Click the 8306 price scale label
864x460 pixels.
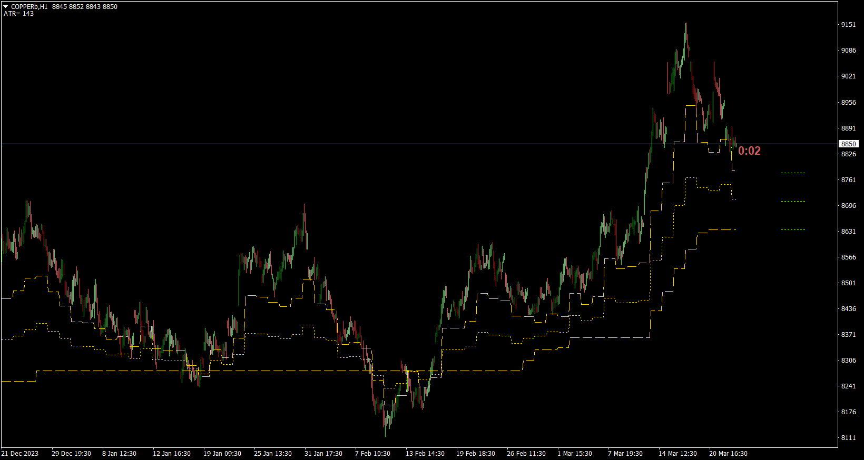(x=848, y=361)
